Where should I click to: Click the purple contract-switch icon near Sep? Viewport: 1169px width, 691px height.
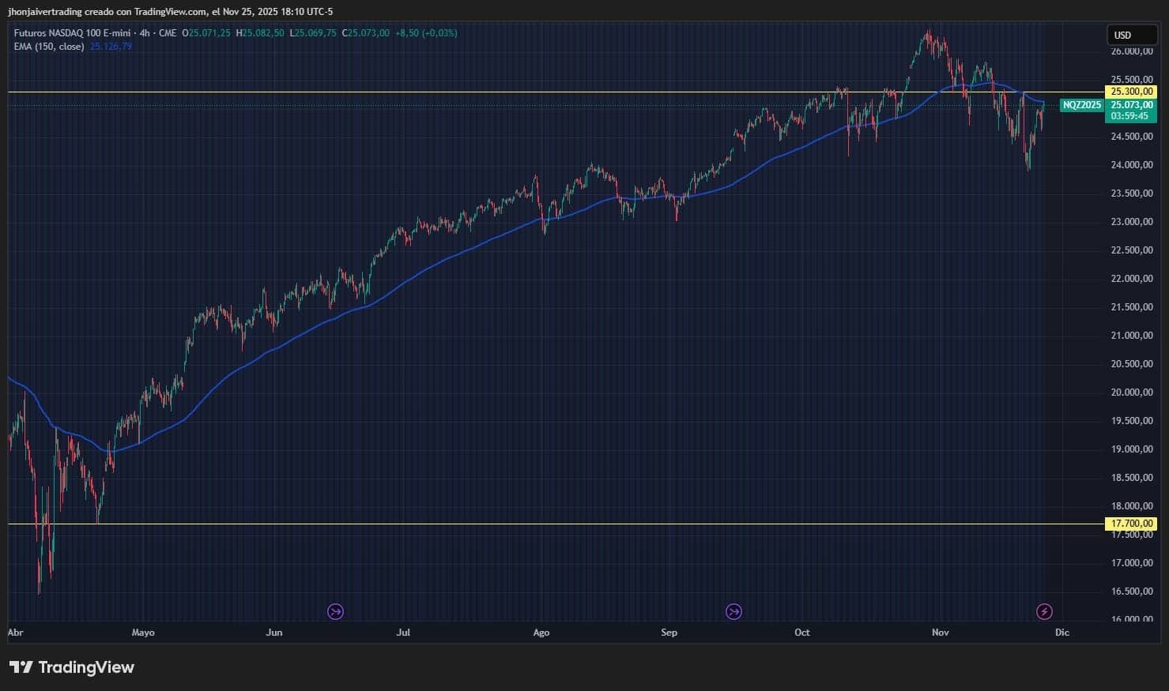733,611
